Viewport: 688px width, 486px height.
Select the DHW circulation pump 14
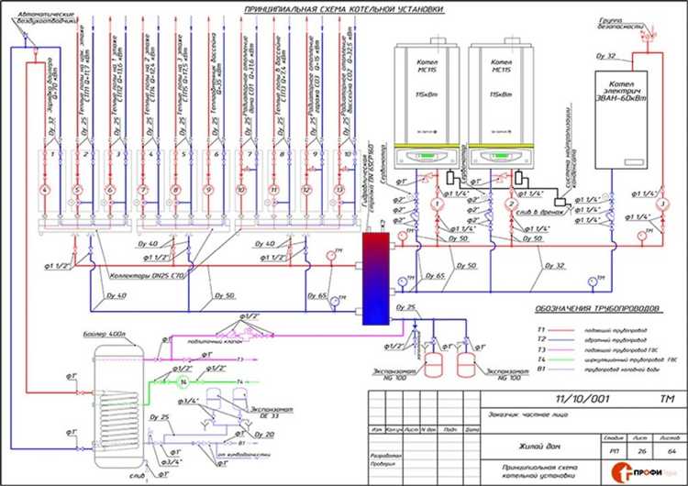point(183,381)
